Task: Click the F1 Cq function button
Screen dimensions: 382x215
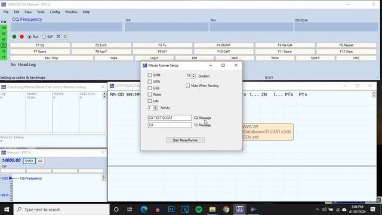Action: click(40, 45)
